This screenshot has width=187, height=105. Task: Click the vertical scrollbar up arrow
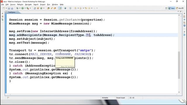179,15
